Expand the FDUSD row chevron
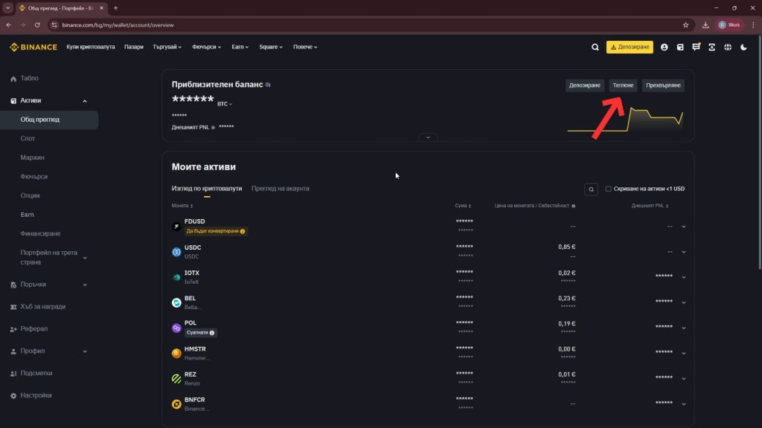 tap(684, 227)
